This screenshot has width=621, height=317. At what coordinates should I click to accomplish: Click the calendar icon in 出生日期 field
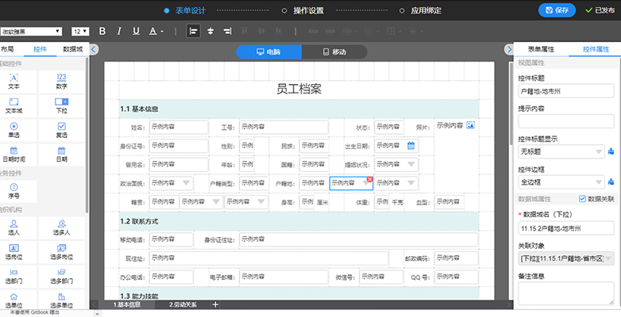[x=411, y=146]
